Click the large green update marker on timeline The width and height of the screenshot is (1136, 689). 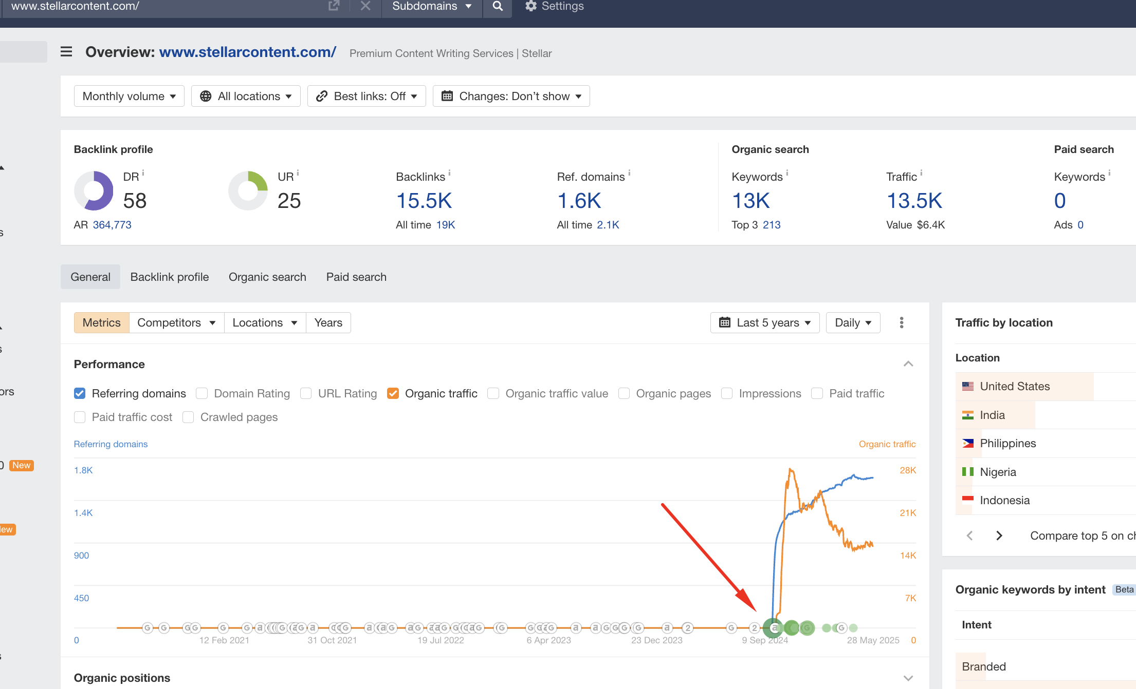click(774, 627)
